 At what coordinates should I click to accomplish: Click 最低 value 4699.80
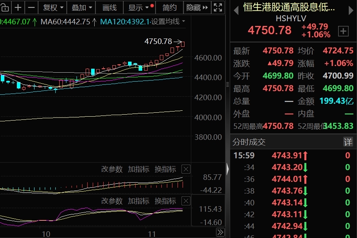[x=338, y=88]
